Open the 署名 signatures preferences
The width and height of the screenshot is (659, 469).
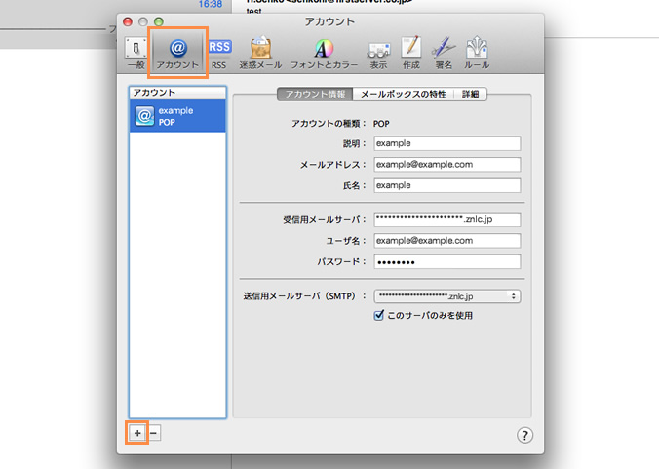(x=444, y=52)
